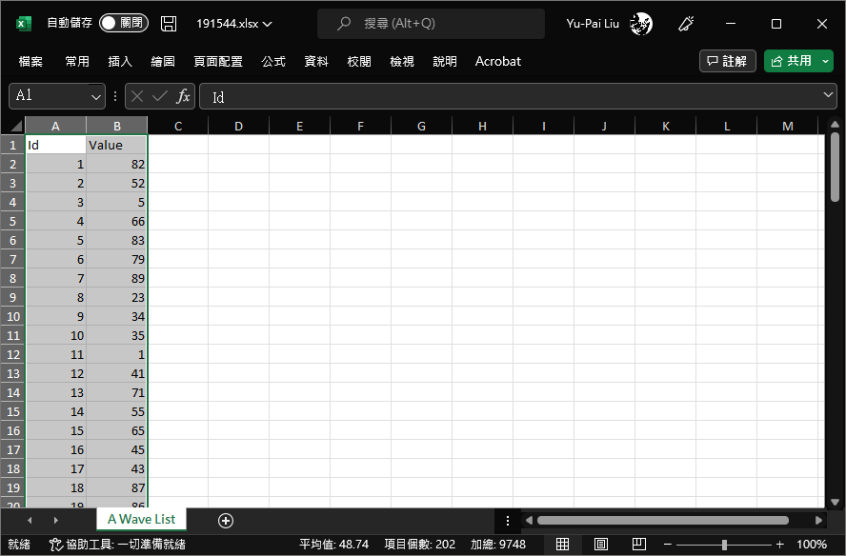Click the zoom in plus button
This screenshot has height=556, width=846.
779,545
